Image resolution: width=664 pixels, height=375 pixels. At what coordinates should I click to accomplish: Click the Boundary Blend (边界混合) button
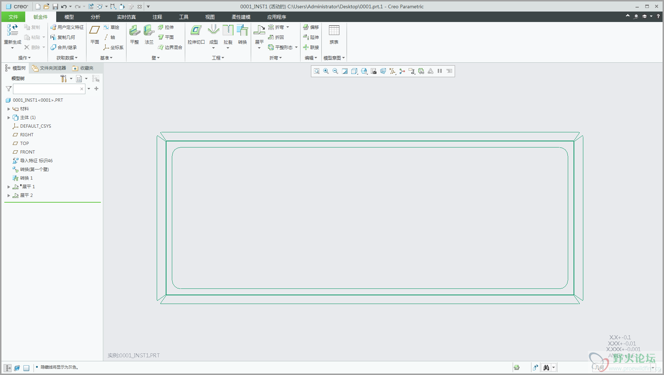coord(170,47)
